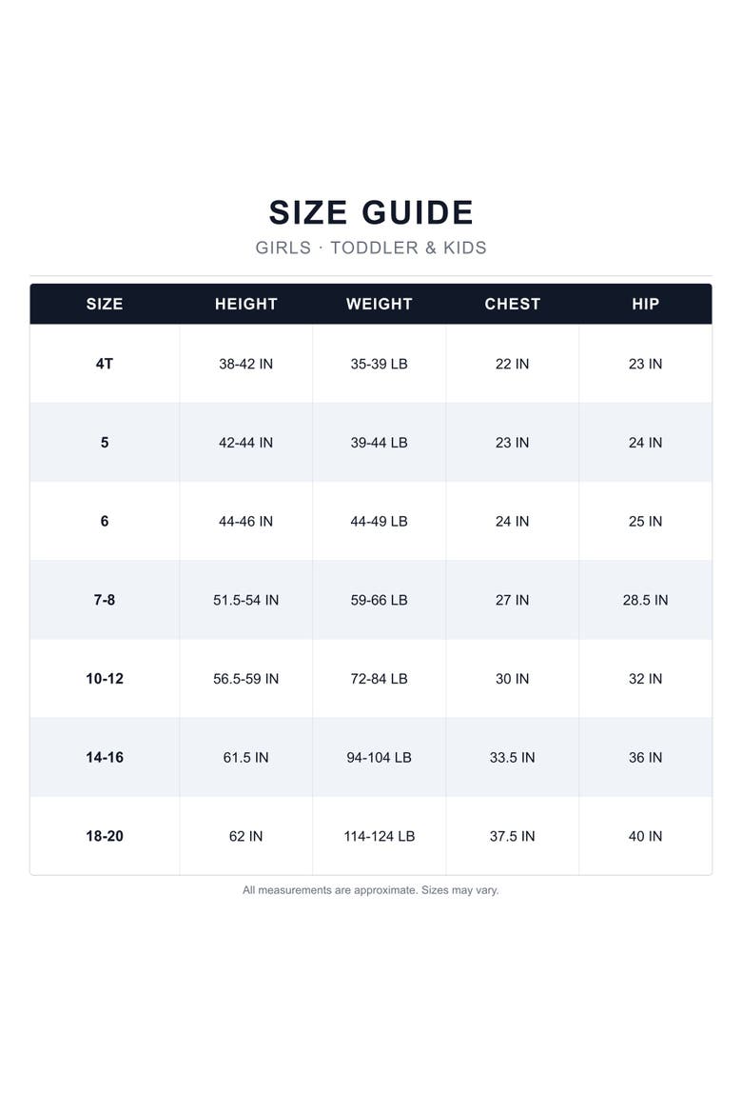Screen dimensions: 742x1114
Task: Select the 7-8 size row label
Action: [x=105, y=601]
